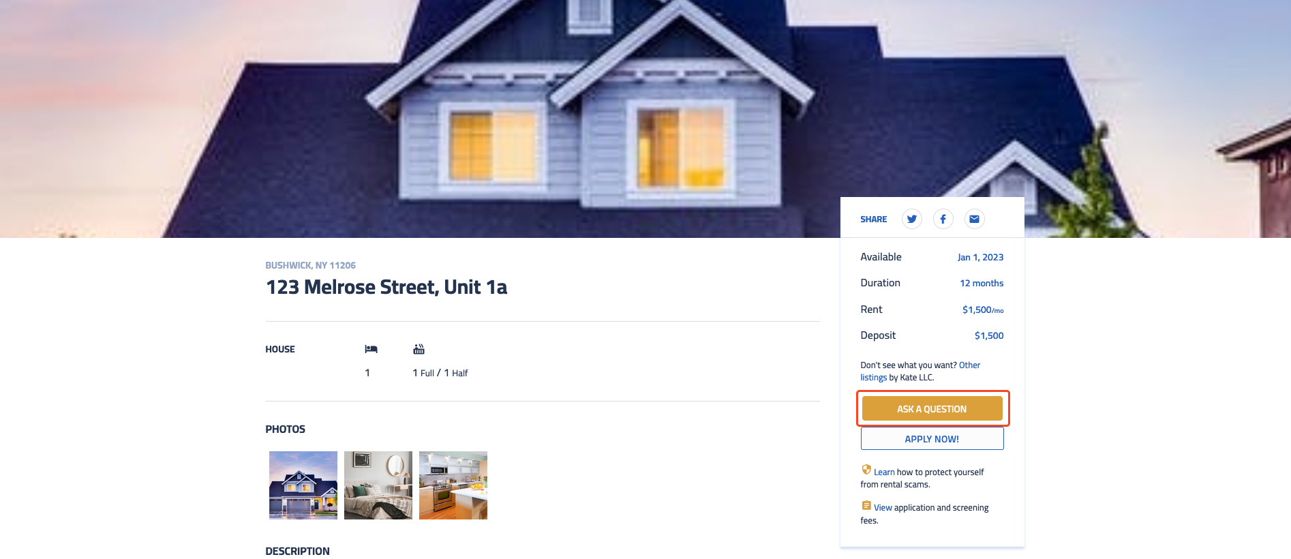1291x559 pixels.
Task: Open the kitchen photo thumbnail
Action: pyautogui.click(x=453, y=485)
